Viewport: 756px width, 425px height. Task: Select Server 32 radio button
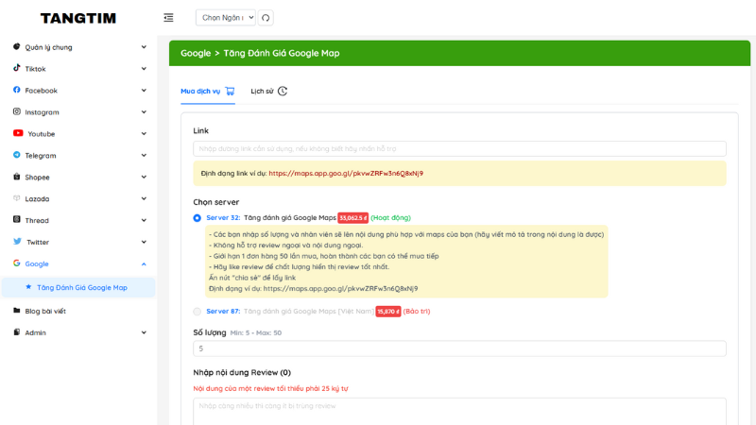pos(198,218)
